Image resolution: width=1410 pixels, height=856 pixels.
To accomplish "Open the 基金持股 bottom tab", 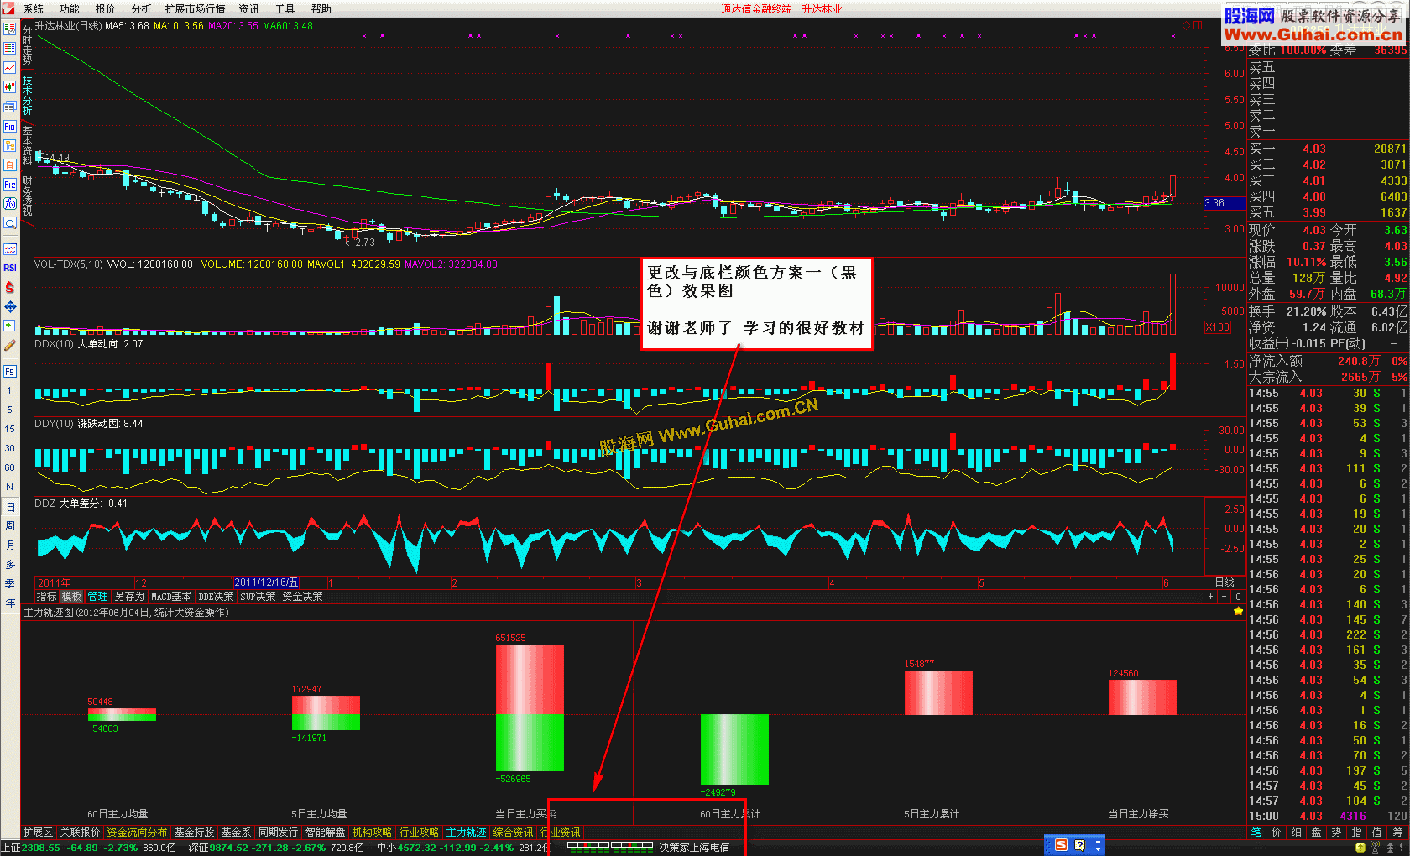I will click(194, 833).
